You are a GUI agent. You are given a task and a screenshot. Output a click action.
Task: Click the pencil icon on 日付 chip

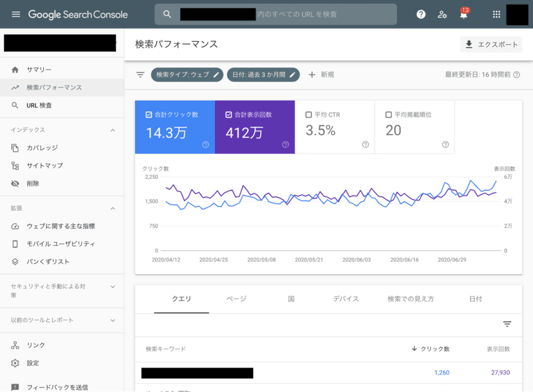point(292,75)
